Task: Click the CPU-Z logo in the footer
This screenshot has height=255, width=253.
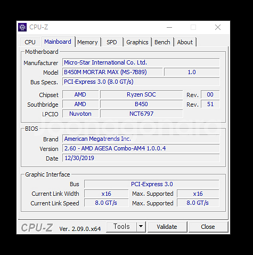Action: tap(37, 228)
